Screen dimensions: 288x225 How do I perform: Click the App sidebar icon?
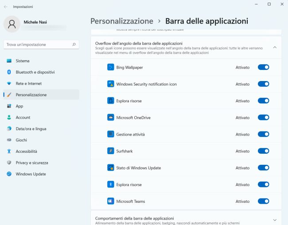(9, 106)
